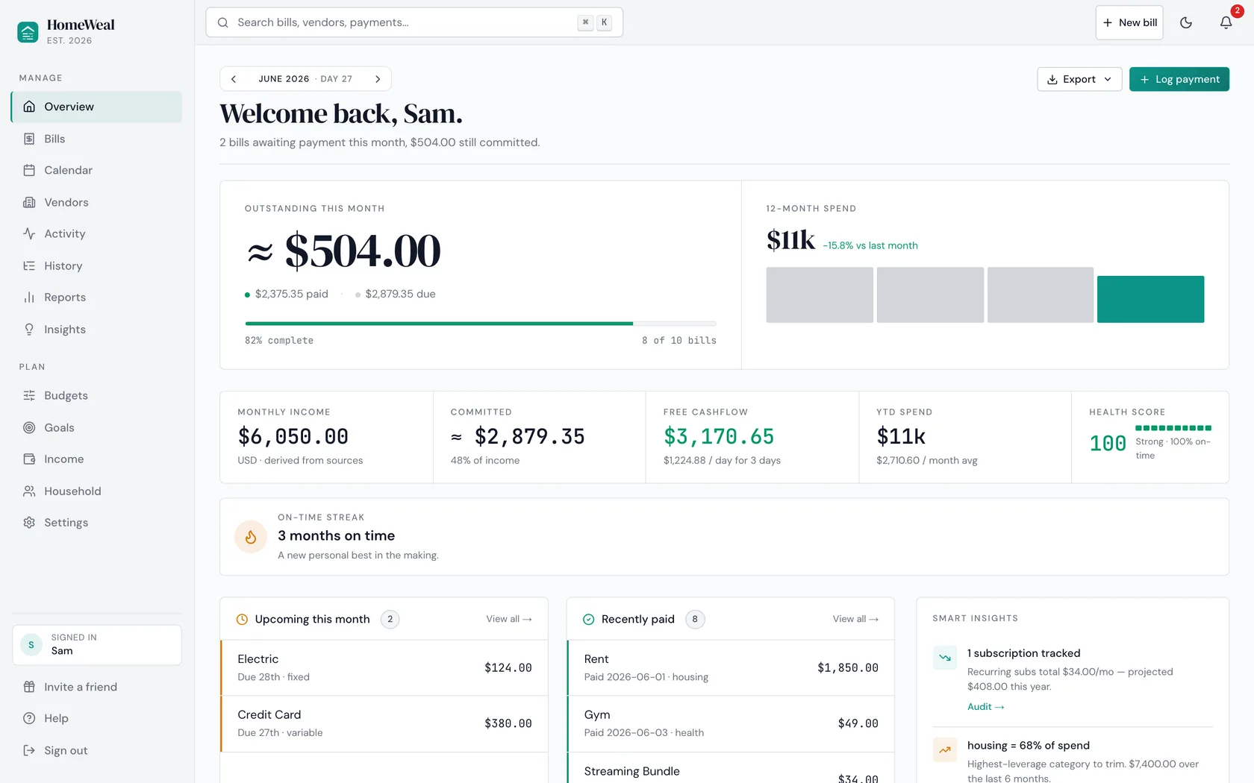Click the Reports bar chart icon
The height and width of the screenshot is (783, 1254).
coord(29,297)
